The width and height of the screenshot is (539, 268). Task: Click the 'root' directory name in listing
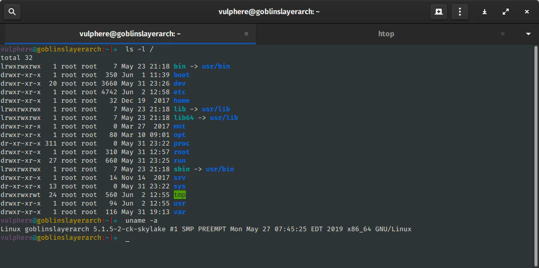181,152
